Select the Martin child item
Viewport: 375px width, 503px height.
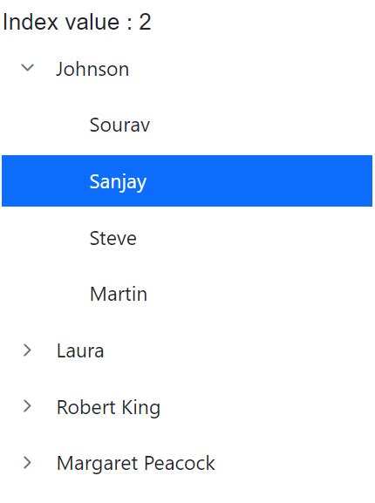pos(119,294)
